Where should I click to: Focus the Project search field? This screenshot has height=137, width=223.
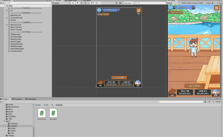[x=181, y=102]
